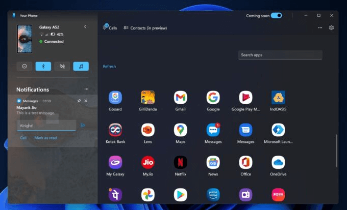The image size is (347, 210).
Task: Click Mayank Jio sender name
Action: (27, 107)
